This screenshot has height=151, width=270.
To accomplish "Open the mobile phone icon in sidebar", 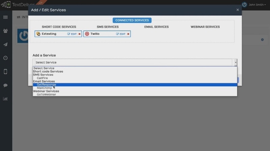I will pos(5,71).
